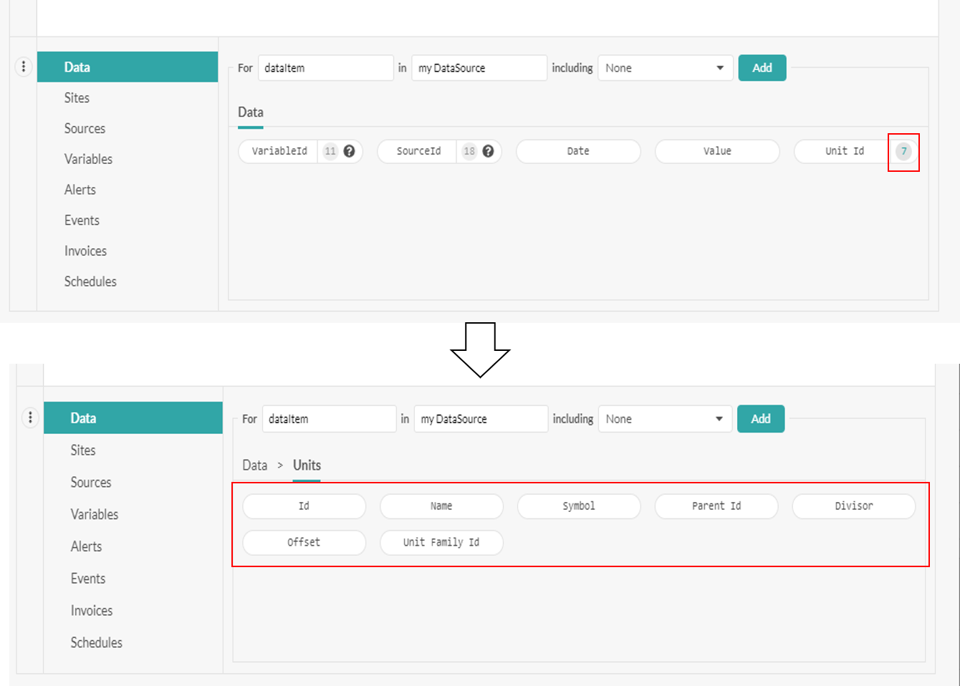This screenshot has width=960, height=686.
Task: Select the Unit Family Id field pill
Action: click(441, 542)
